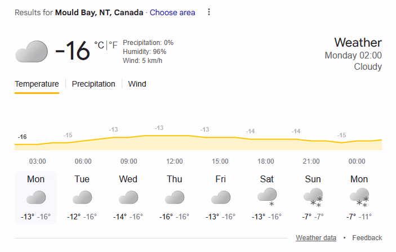The height and width of the screenshot is (252, 396).
Task: Click the Choose area link
Action: coord(172,12)
